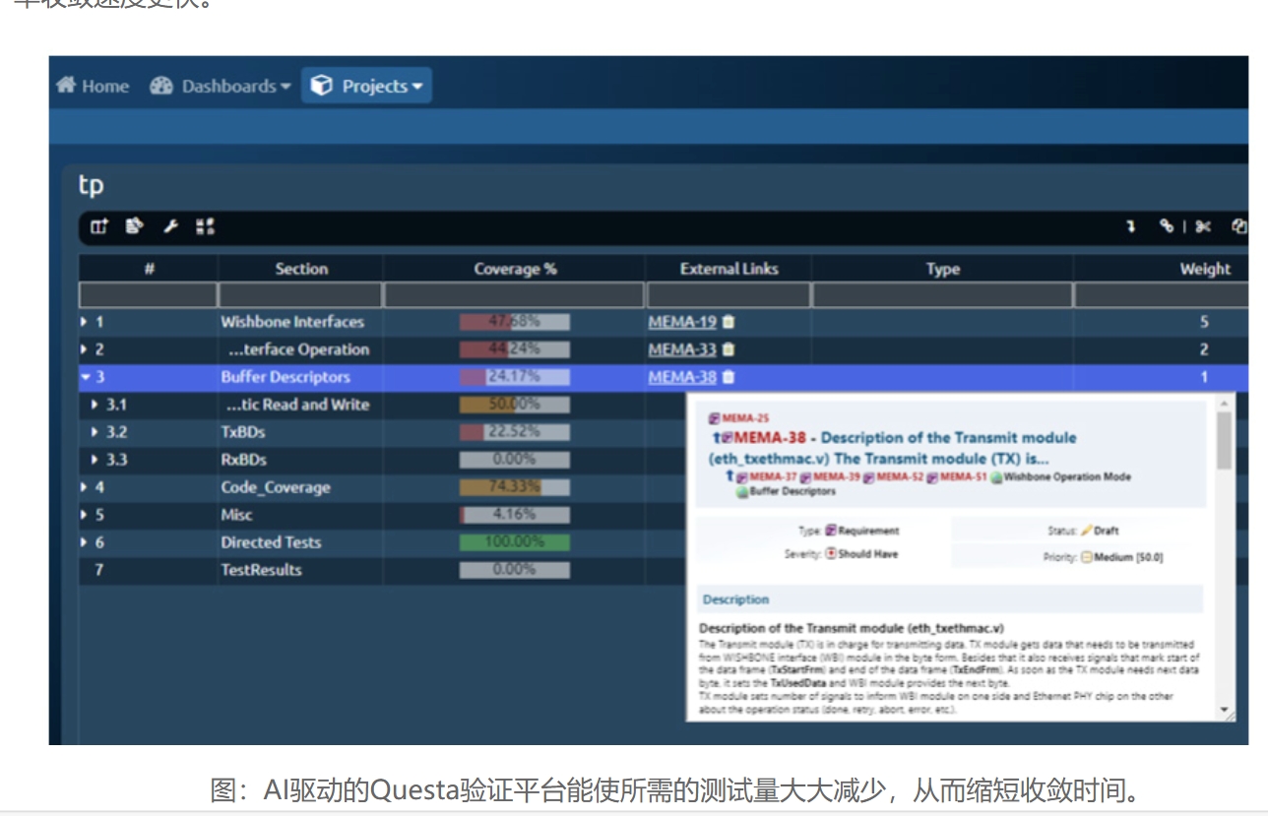
Task: Collapse row 3 Buffer Descriptors
Action: 86,377
